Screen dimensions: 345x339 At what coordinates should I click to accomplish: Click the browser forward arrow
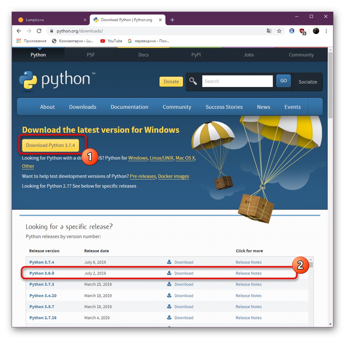coord(29,31)
